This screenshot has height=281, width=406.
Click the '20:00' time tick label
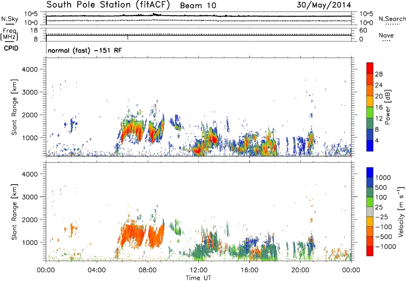pyautogui.click(x=300, y=270)
